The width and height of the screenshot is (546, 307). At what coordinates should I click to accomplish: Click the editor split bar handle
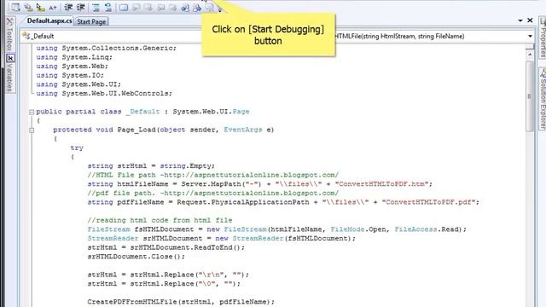tap(530, 46)
